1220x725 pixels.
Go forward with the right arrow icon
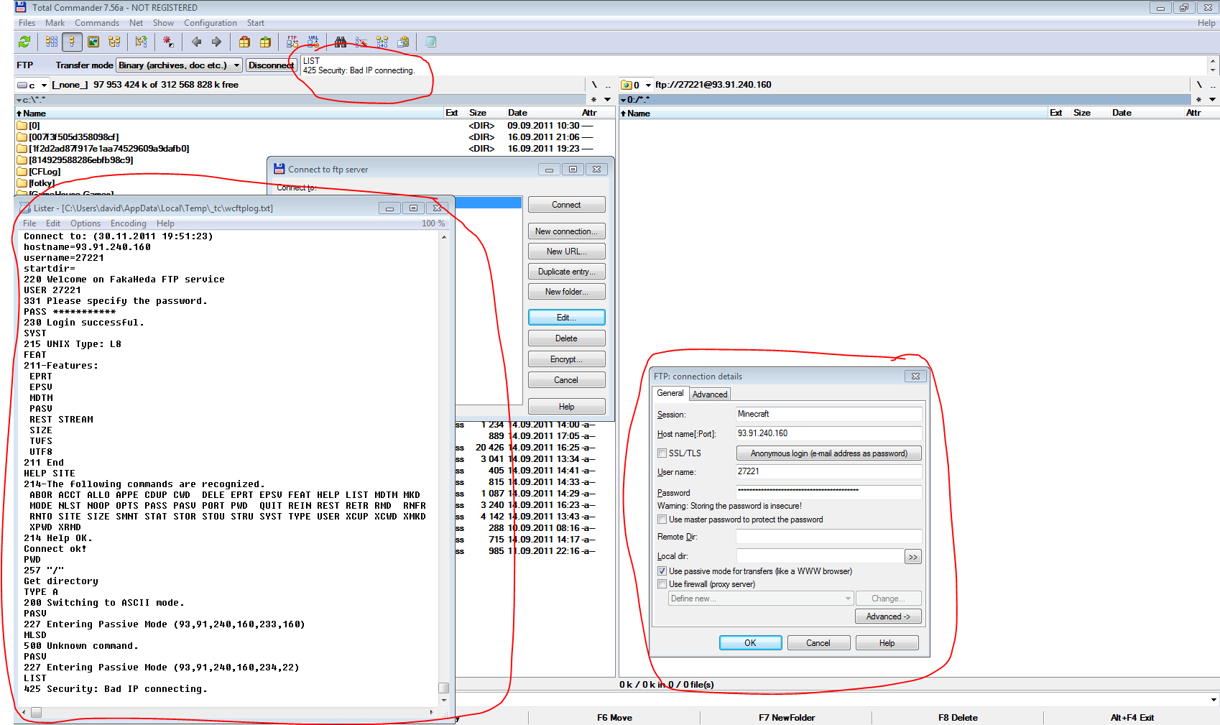click(x=216, y=42)
